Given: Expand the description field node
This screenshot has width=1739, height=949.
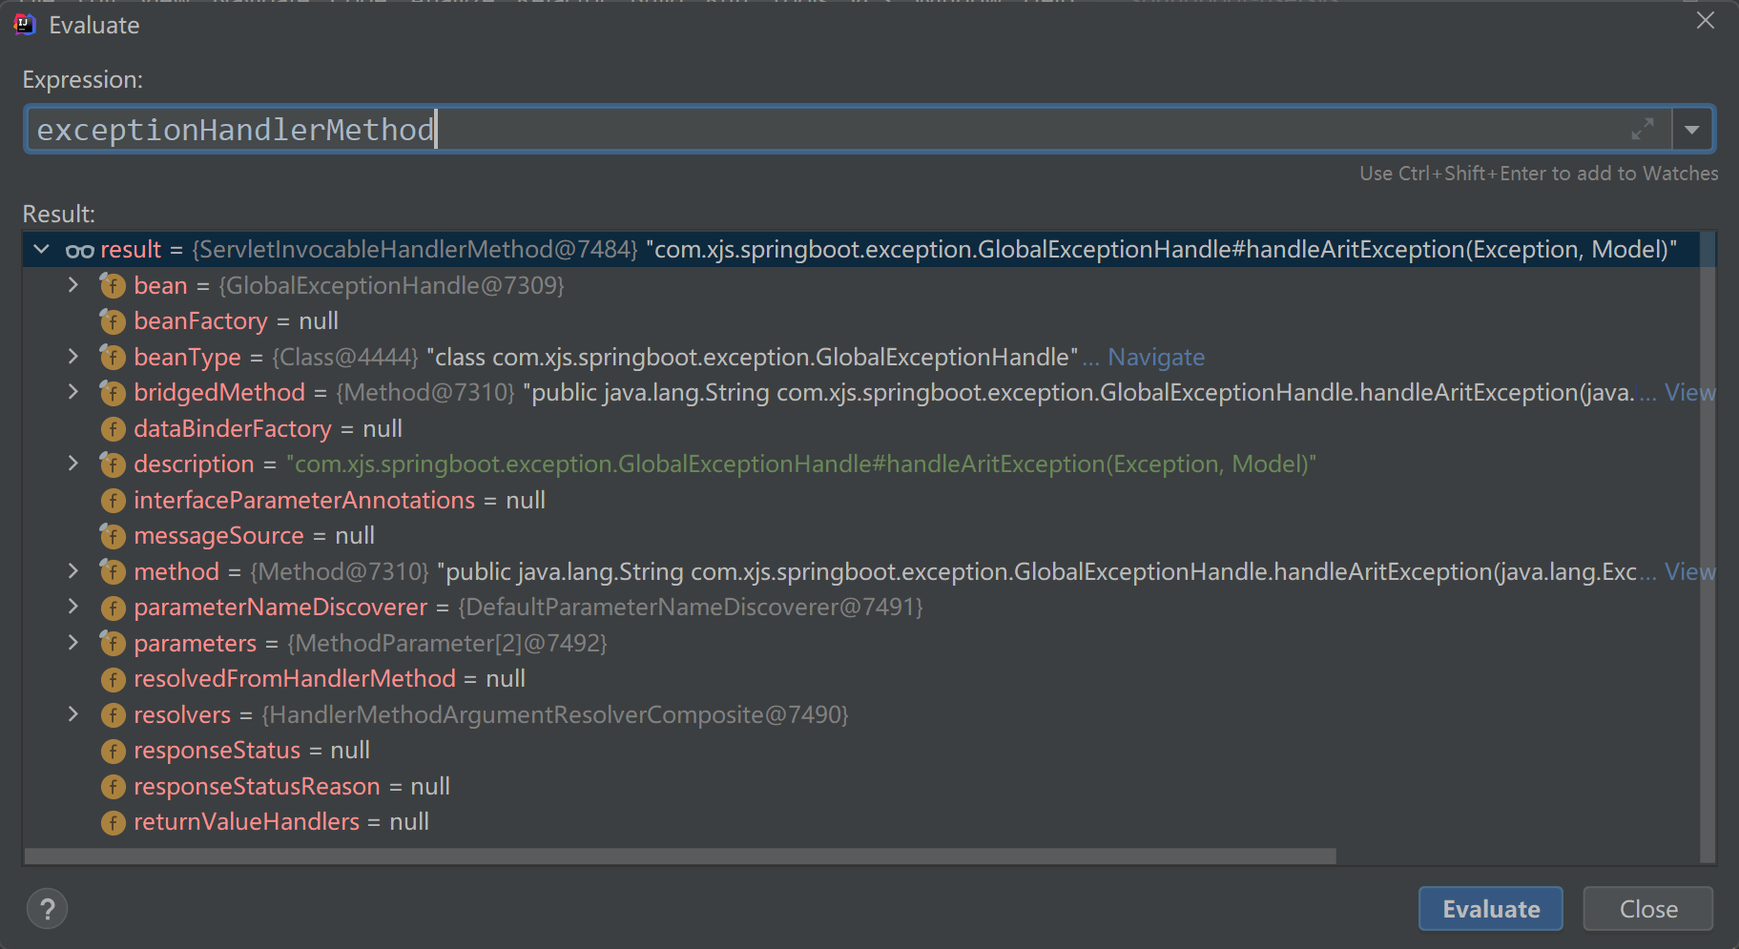Looking at the screenshot, I should point(73,464).
